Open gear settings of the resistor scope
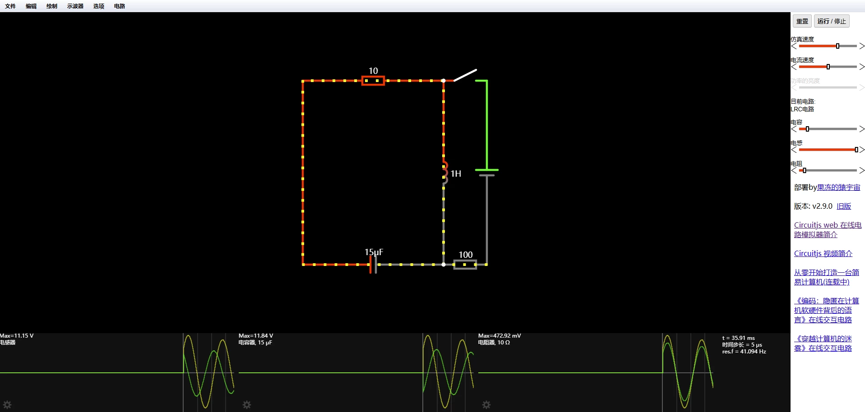The image size is (865, 412). [x=486, y=405]
